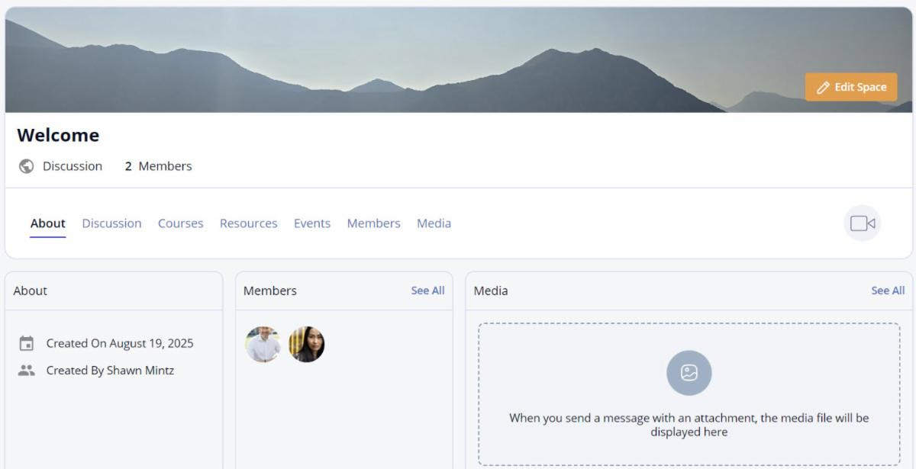This screenshot has width=916, height=469.
Task: Open the About tab
Action: pos(48,223)
